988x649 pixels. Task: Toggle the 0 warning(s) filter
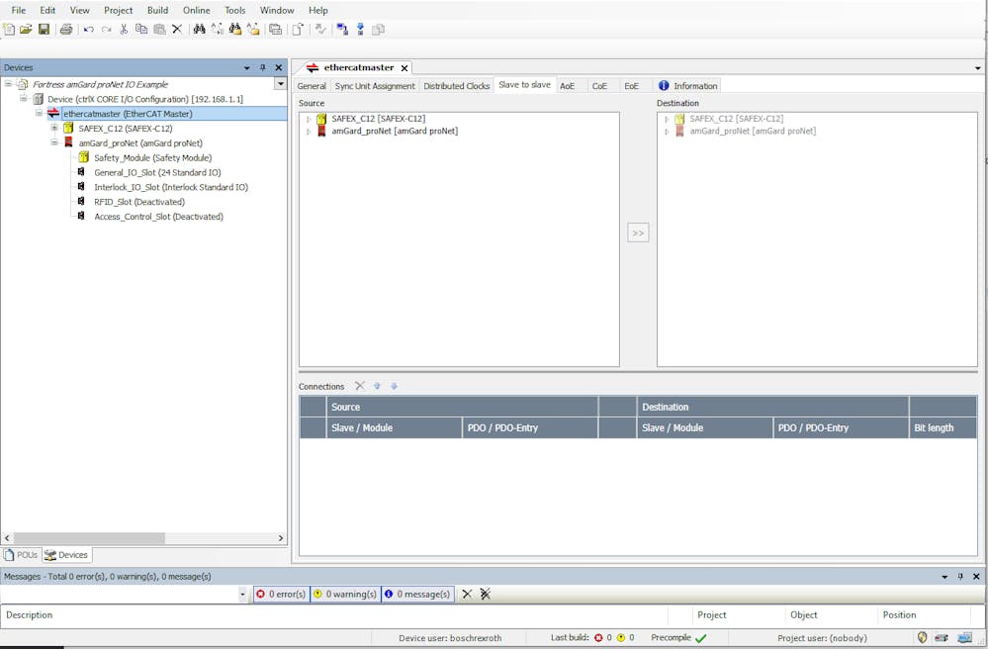[x=345, y=594]
